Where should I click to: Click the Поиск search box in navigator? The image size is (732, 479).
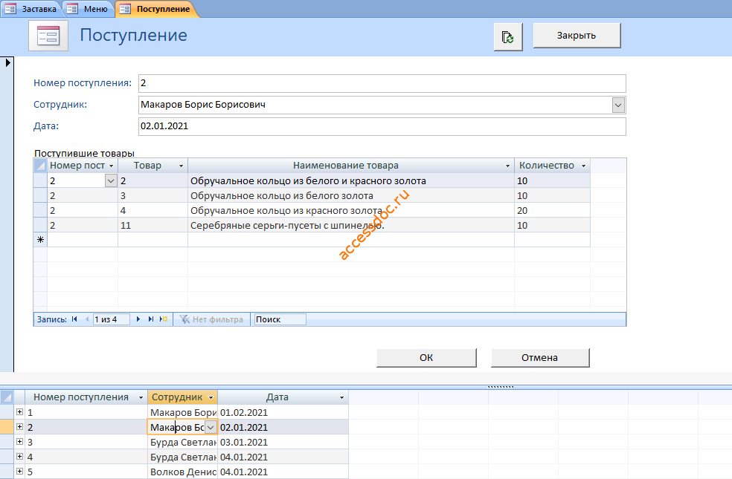[x=279, y=319]
